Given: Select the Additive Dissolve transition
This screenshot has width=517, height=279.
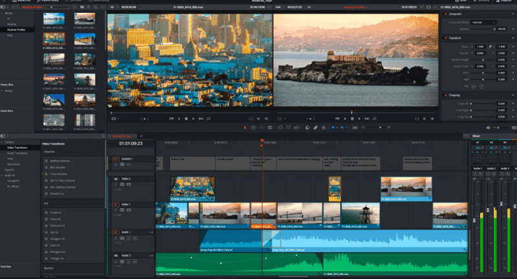Looking at the screenshot, I should pos(60,161).
